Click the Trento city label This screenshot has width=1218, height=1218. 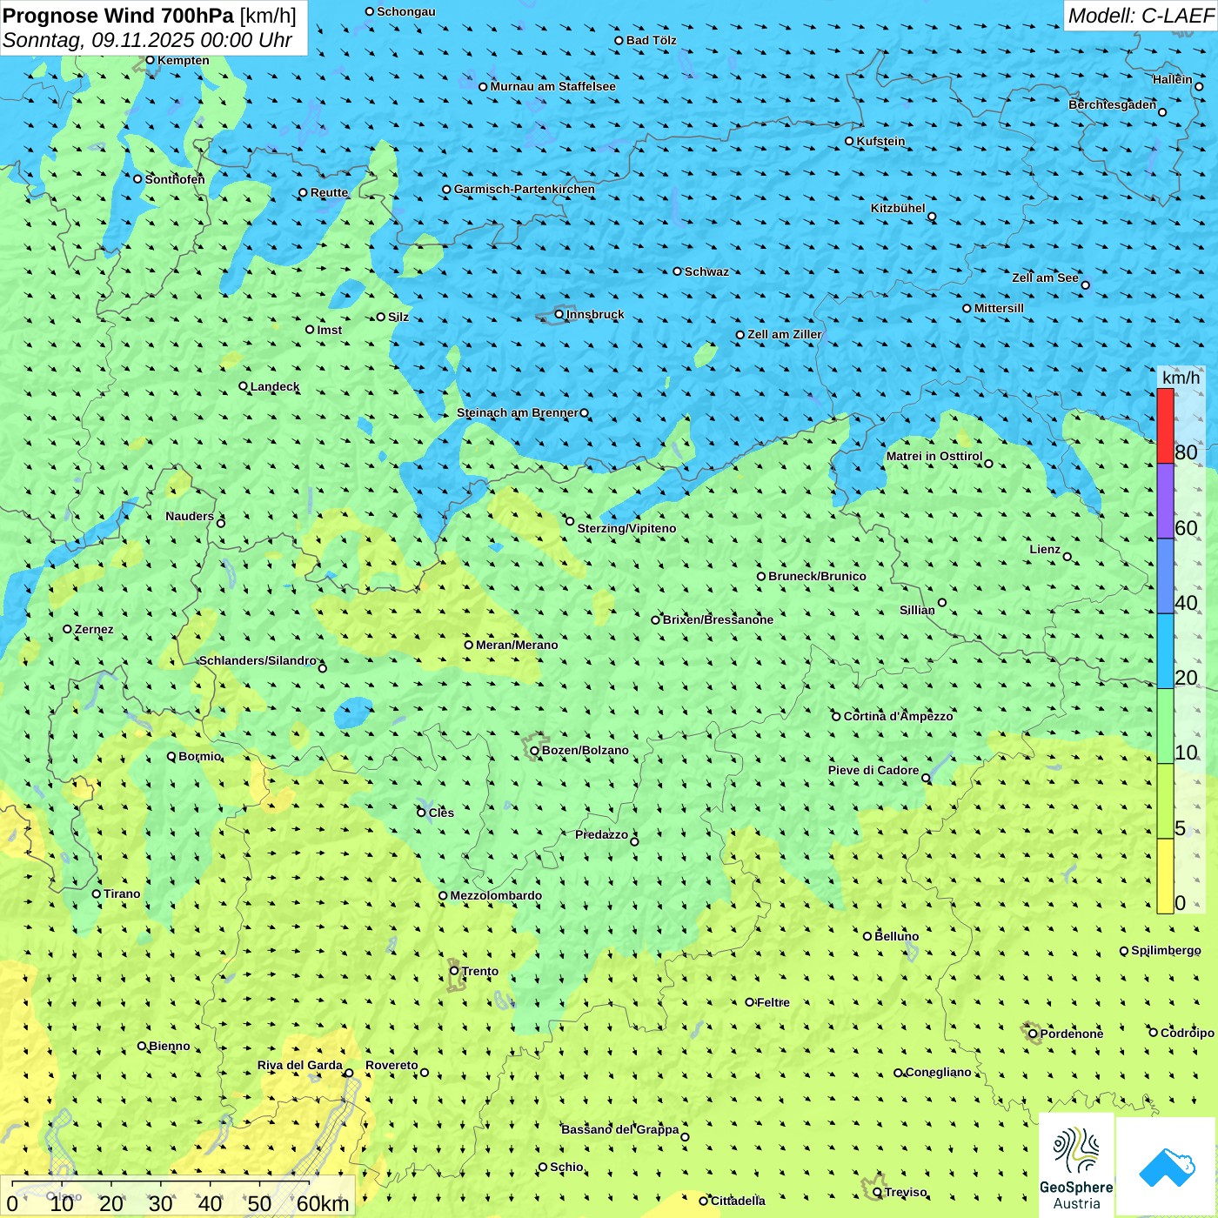480,971
